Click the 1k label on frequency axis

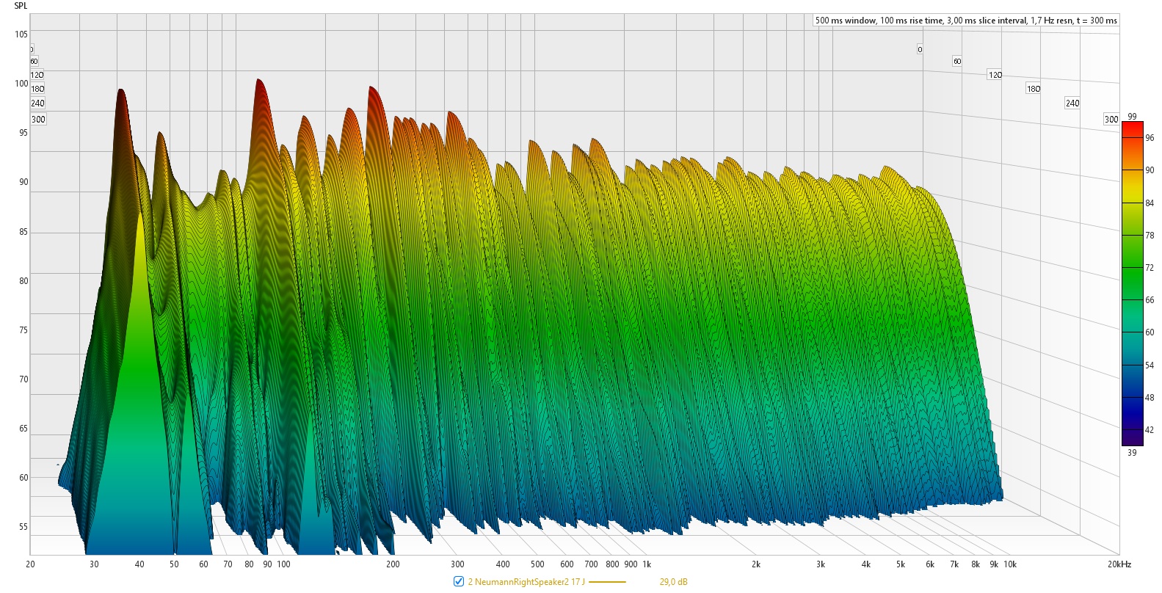point(647,564)
